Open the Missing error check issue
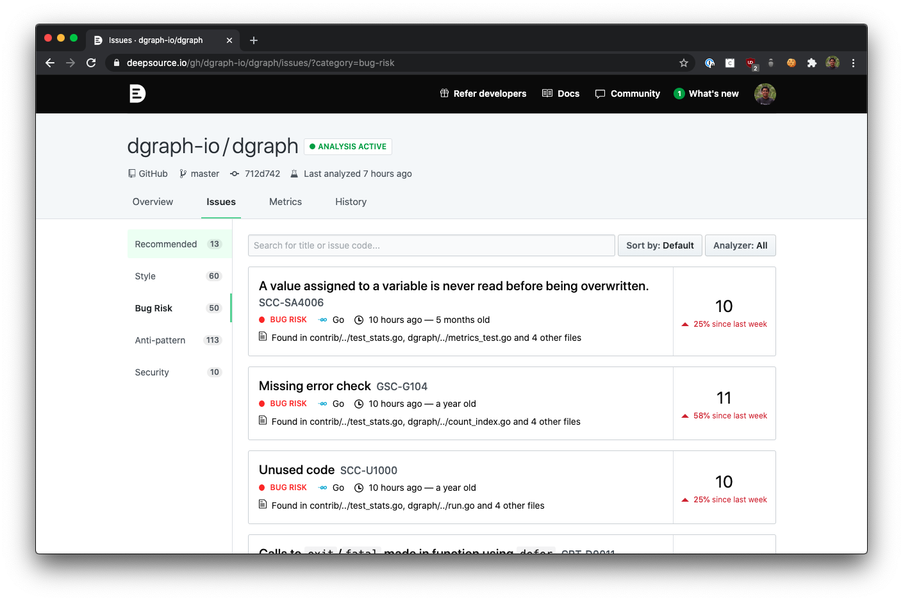This screenshot has width=903, height=601. coord(315,386)
